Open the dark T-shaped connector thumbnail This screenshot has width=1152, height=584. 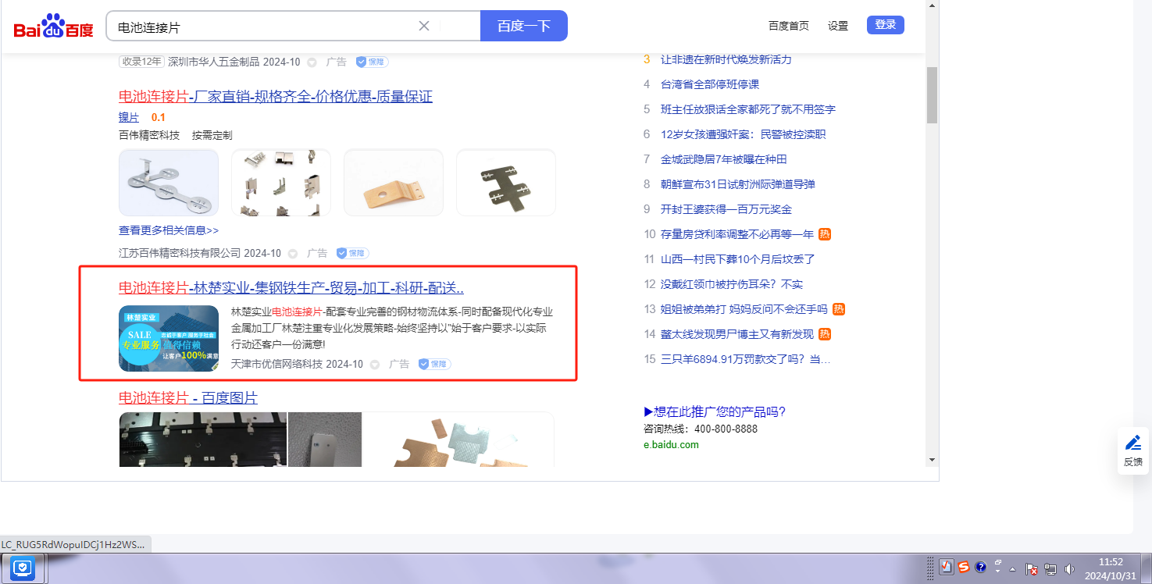click(x=506, y=183)
